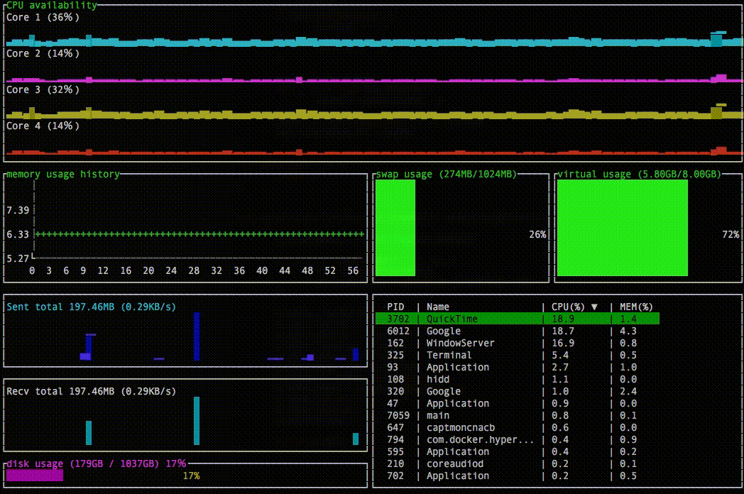
Task: Click the green swap usage bar
Action: tap(395, 228)
